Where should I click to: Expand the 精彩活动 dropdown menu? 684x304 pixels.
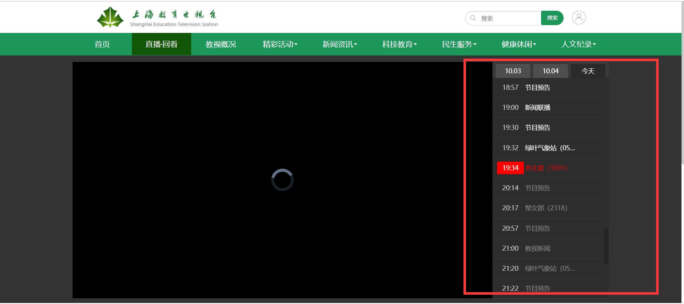[280, 44]
